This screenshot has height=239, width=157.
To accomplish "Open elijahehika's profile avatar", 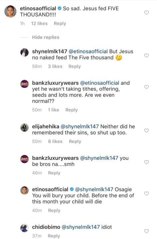I will coord(24,127).
